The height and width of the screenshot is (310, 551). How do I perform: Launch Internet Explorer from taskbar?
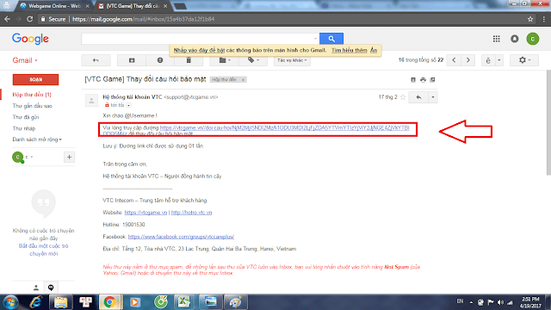(36, 302)
